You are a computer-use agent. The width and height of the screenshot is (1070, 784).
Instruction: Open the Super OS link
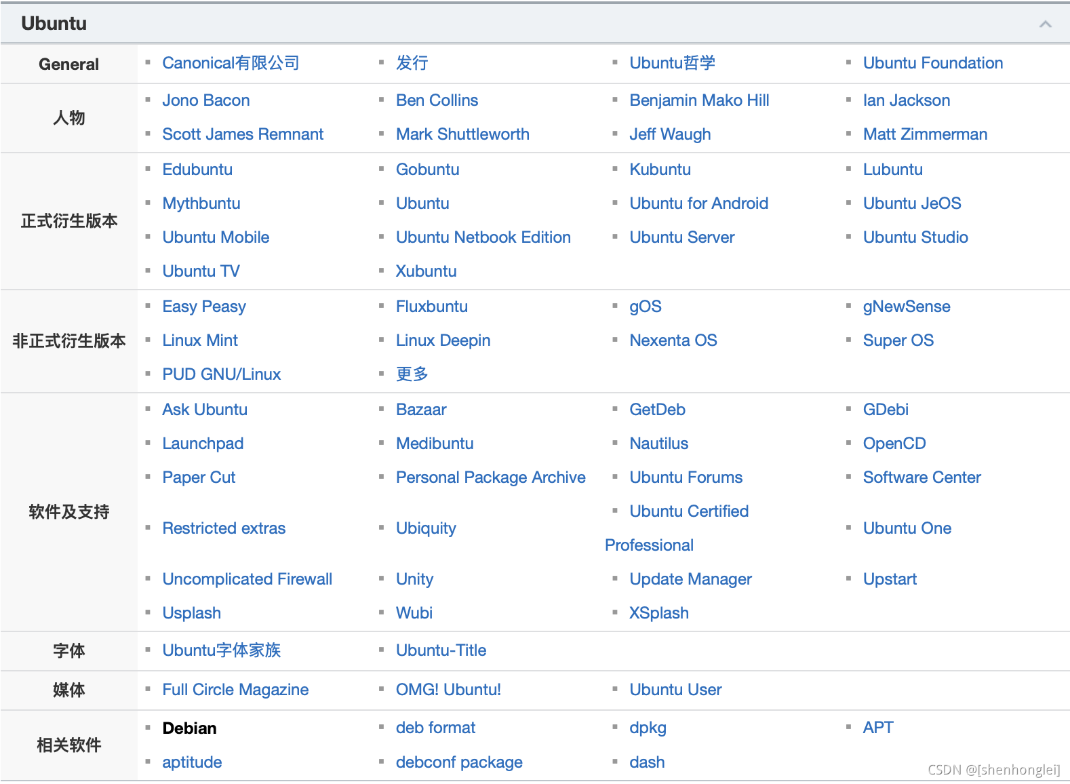[898, 340]
